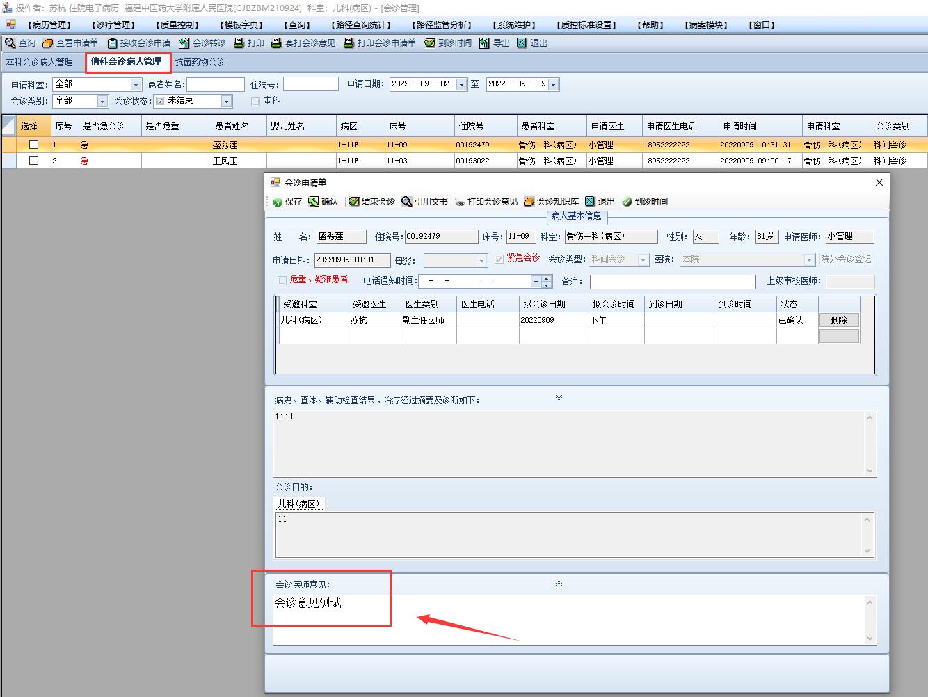
Task: Click the 结束会诊 icon in dialog toolbar
Action: click(354, 202)
